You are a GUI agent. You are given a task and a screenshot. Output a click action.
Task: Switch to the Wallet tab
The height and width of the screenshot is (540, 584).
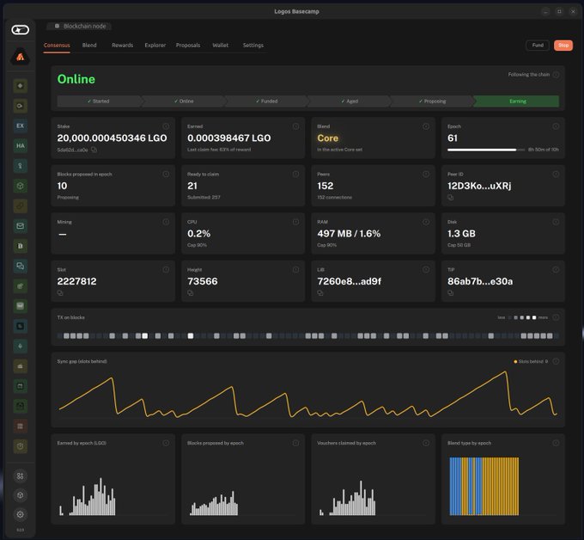(x=220, y=45)
